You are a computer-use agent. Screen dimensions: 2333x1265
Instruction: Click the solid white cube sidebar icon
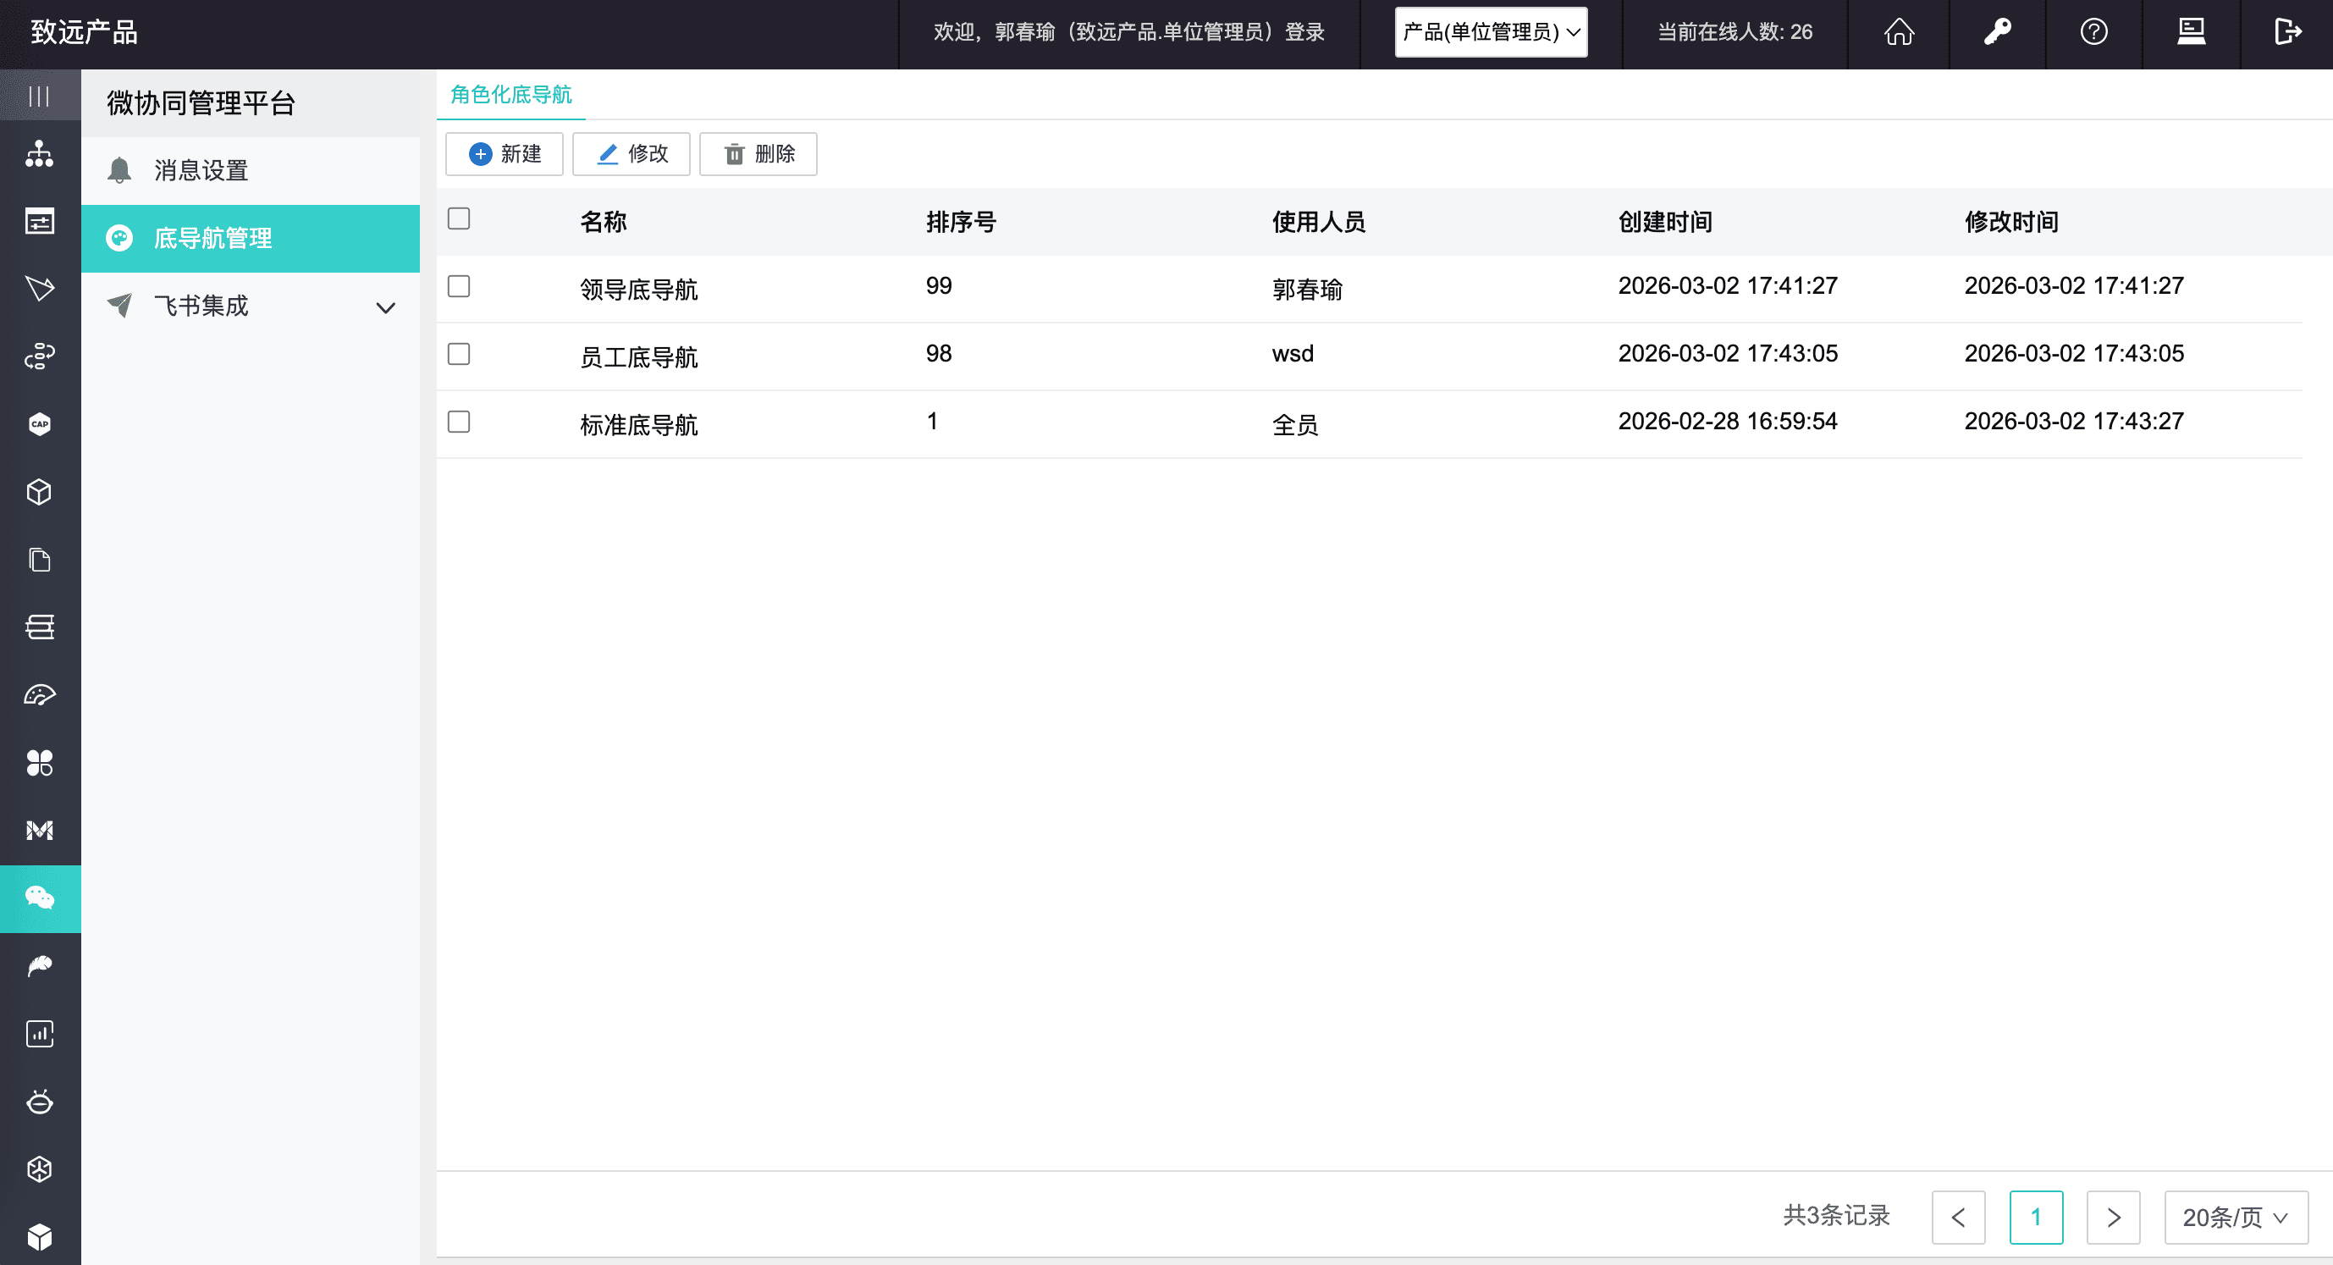point(39,1237)
